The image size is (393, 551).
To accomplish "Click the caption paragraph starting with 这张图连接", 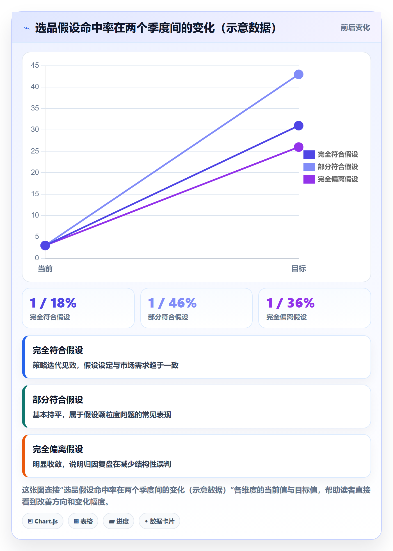I will point(196,496).
